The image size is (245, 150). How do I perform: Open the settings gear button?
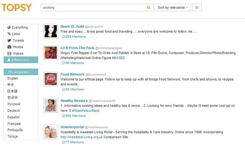click(x=197, y=8)
